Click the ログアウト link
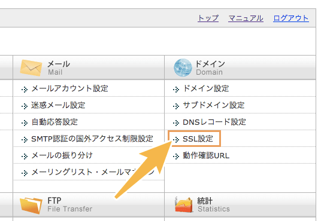Viewport: 321px width, 221px height. pos(291,18)
